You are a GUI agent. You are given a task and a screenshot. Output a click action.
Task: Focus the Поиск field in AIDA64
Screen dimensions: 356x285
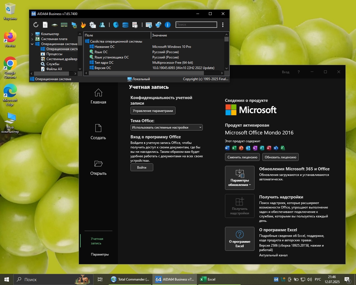coord(196,25)
